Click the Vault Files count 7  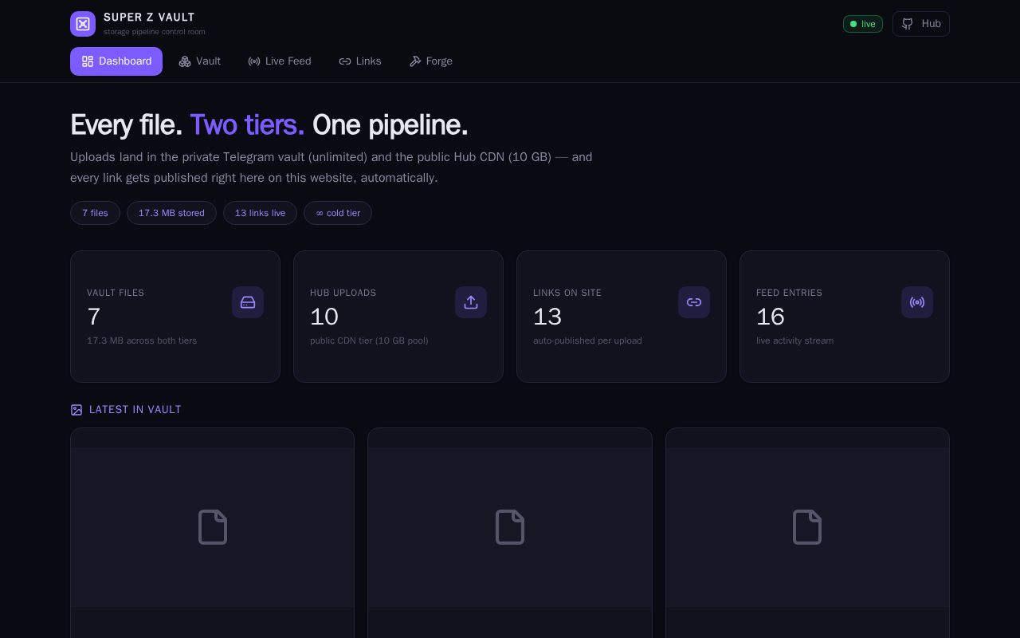click(94, 317)
